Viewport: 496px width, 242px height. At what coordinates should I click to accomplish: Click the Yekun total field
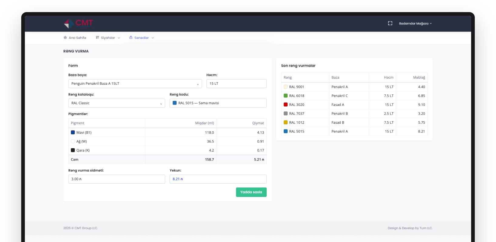click(x=218, y=179)
